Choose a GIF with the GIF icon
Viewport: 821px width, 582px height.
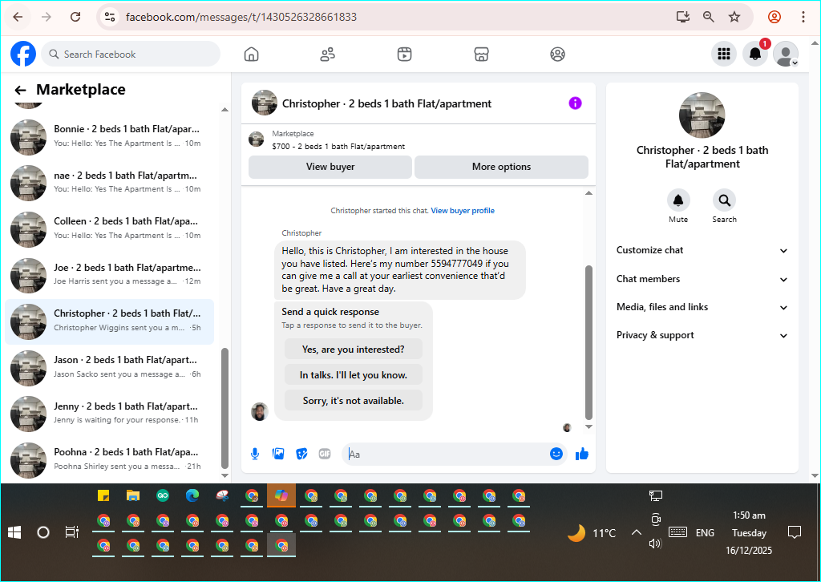coord(325,454)
